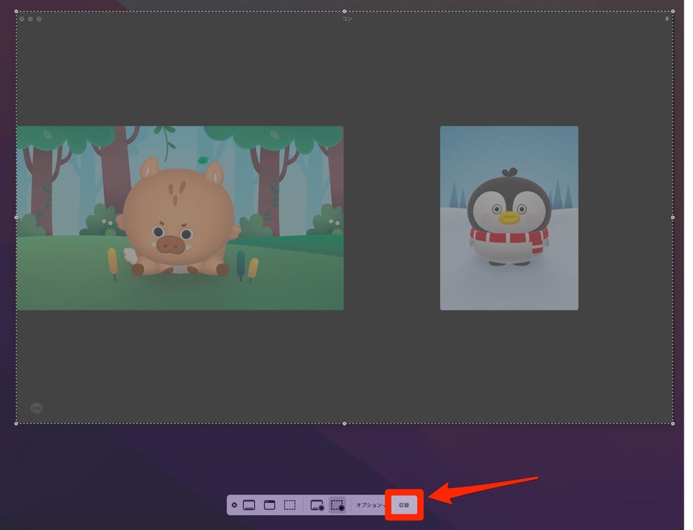This screenshot has width=693, height=530.
Task: Click the bottom-center selection edge handle
Action: (x=345, y=424)
